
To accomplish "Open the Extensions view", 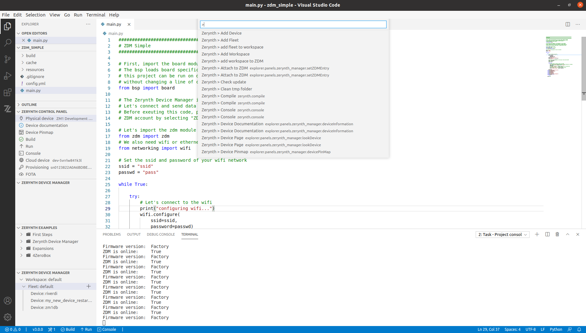I will [x=8, y=92].
